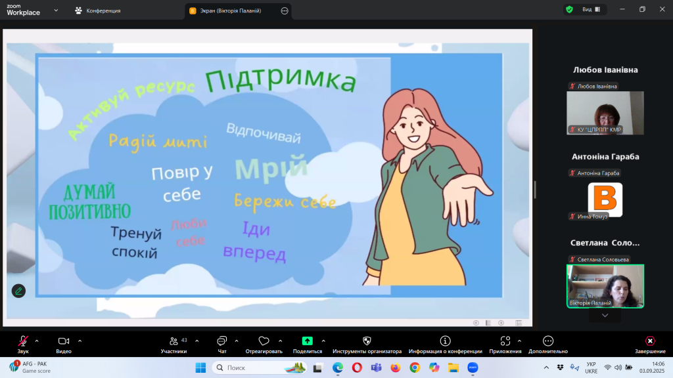The width and height of the screenshot is (673, 378).
Task: Click the green Share screen icon
Action: (307, 341)
